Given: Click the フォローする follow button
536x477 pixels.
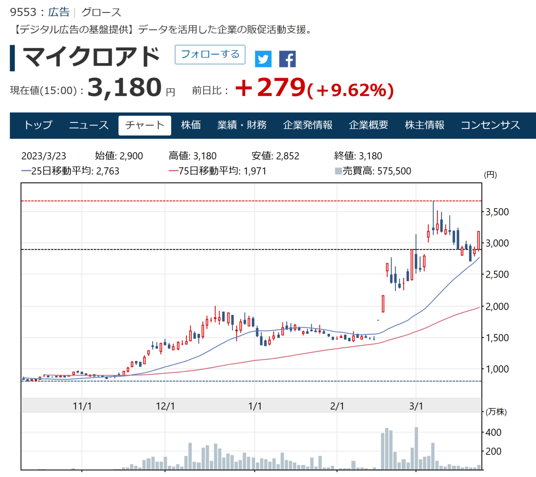Looking at the screenshot, I should (x=210, y=54).
